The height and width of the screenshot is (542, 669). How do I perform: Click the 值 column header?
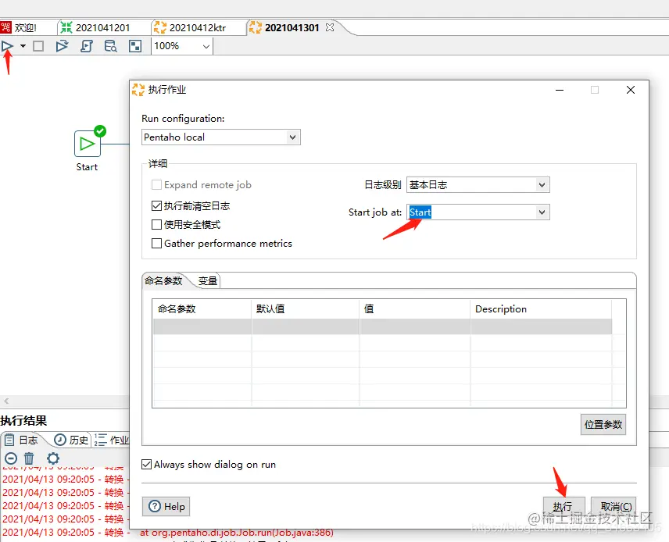415,308
